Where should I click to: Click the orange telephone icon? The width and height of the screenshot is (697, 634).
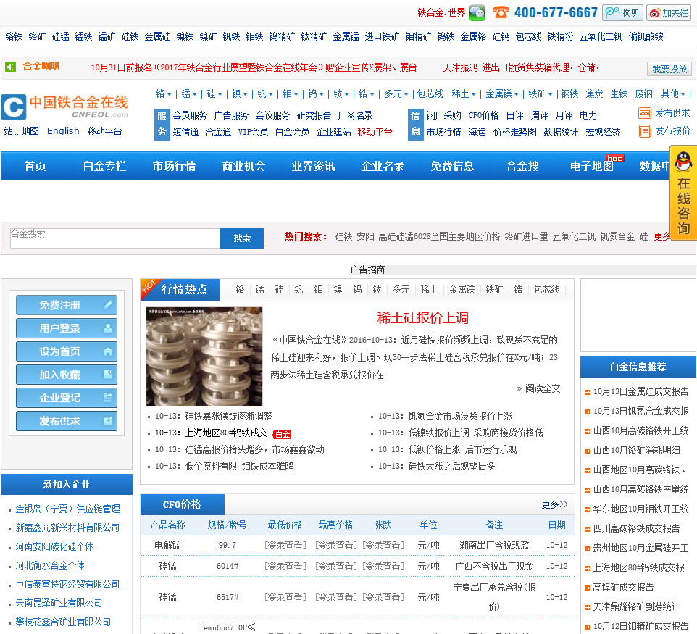501,12
